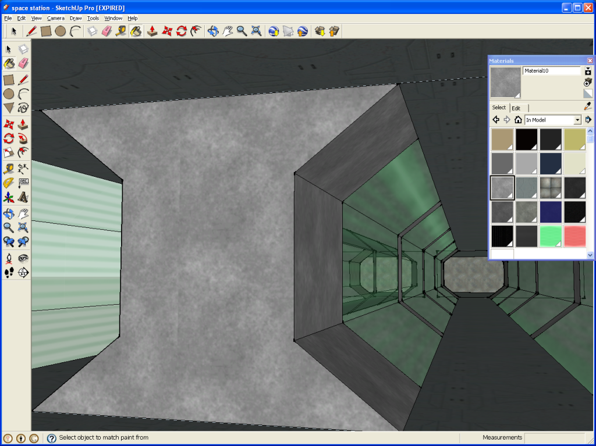Choose Pan hand tool in left palette
The height and width of the screenshot is (446, 596).
[23, 213]
